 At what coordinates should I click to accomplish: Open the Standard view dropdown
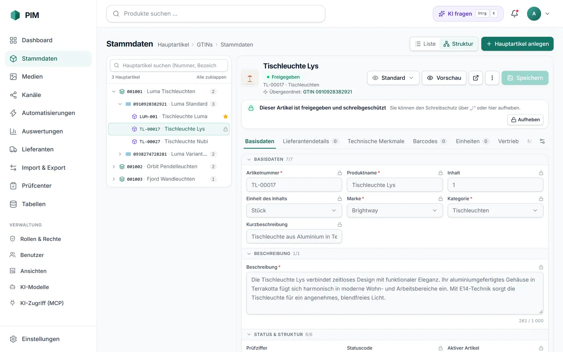pos(393,78)
